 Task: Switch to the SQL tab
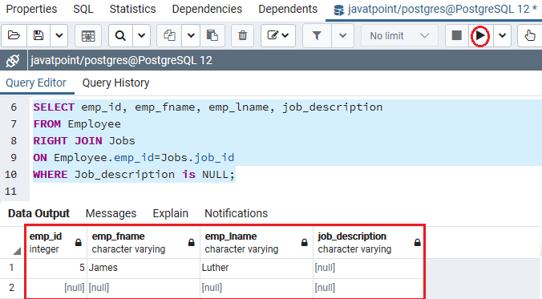(x=83, y=9)
